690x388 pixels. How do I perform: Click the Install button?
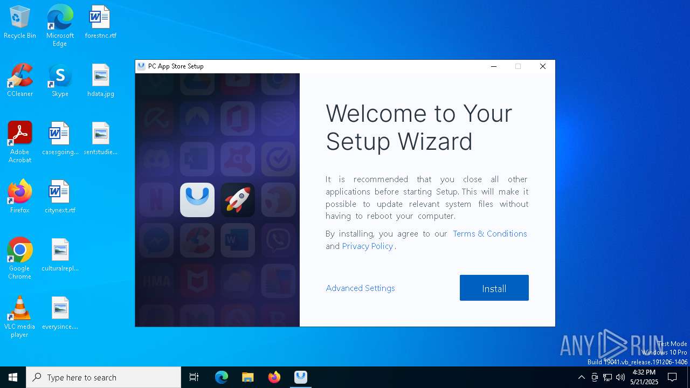point(494,288)
